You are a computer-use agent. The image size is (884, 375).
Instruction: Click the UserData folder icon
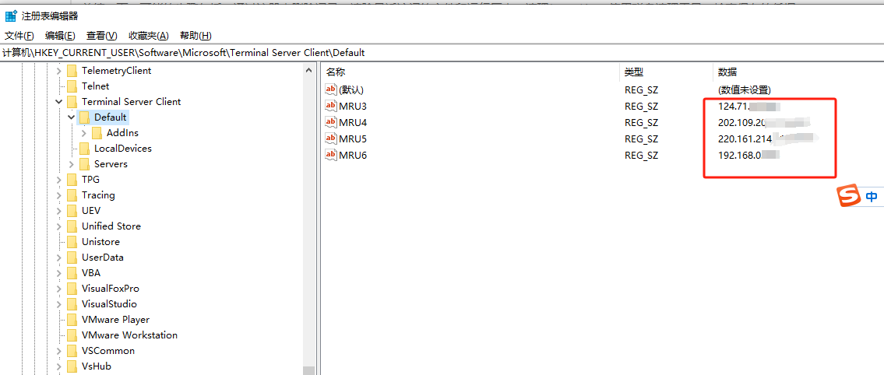(x=72, y=258)
